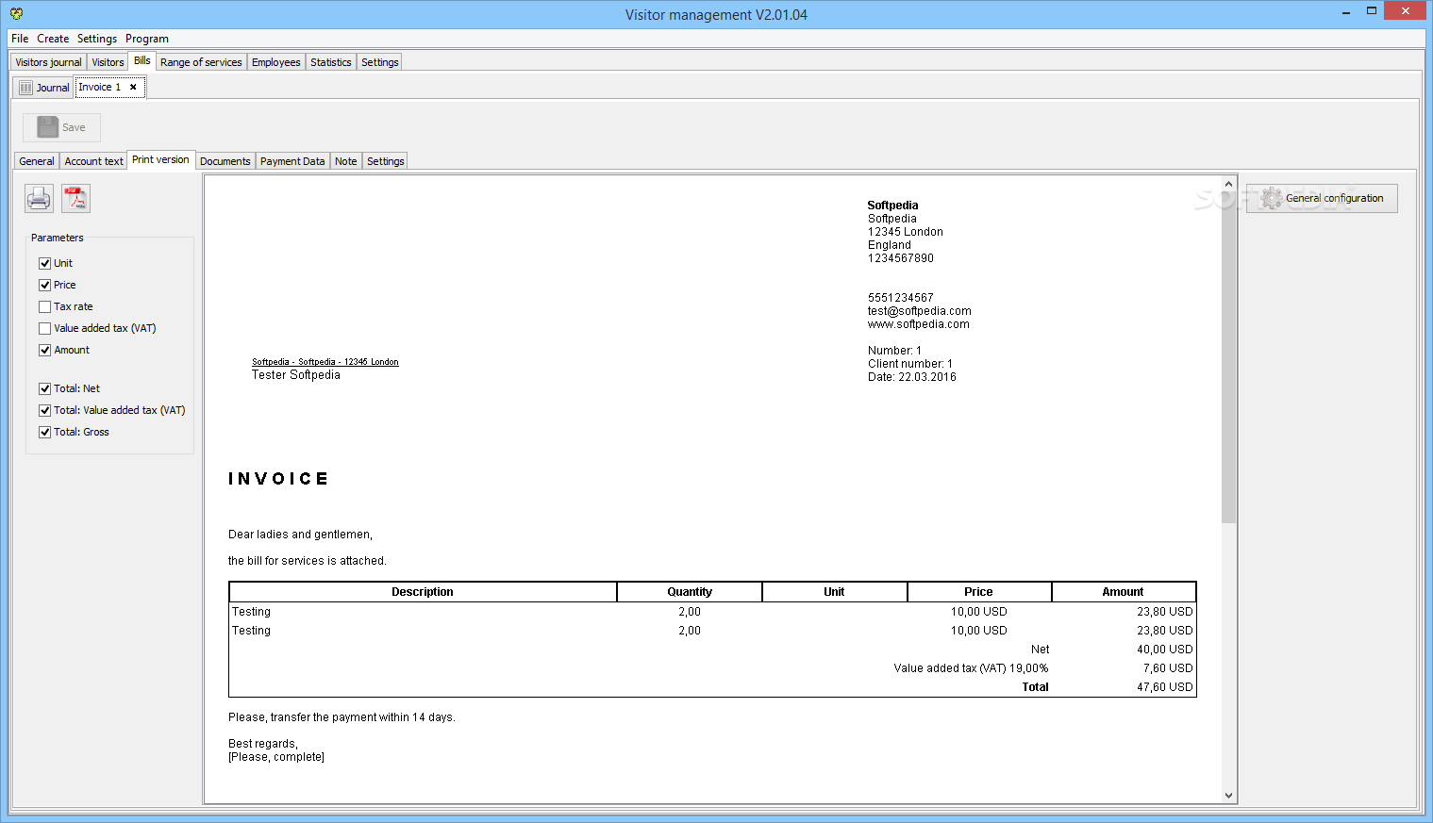
Task: Open General configuration
Action: tap(1322, 198)
